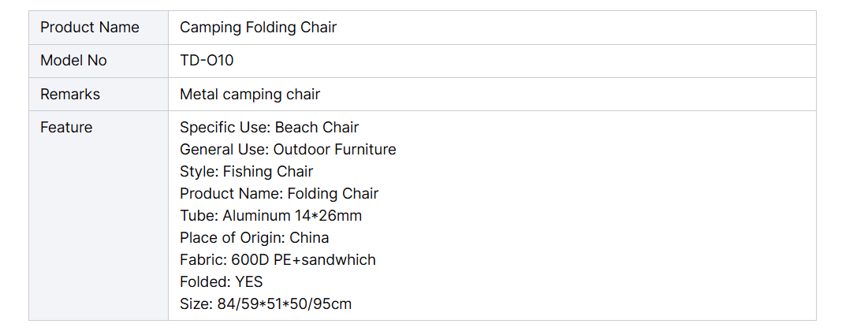The image size is (868, 335).
Task: Click the Fabric: 600D PE+sandwhich line
Action: 278,259
